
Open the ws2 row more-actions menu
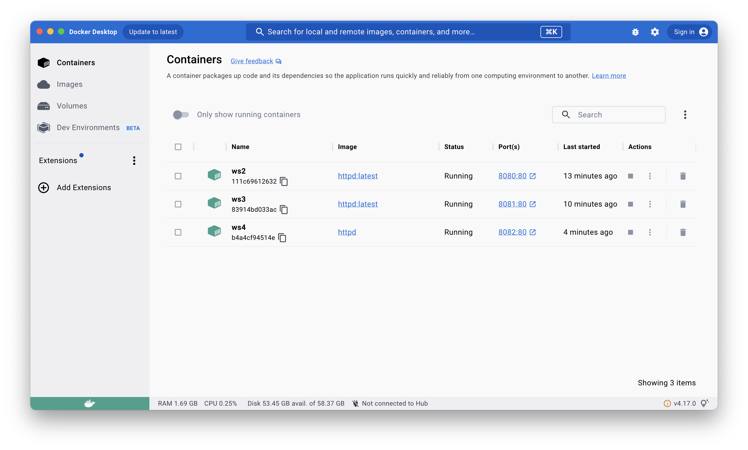[650, 176]
